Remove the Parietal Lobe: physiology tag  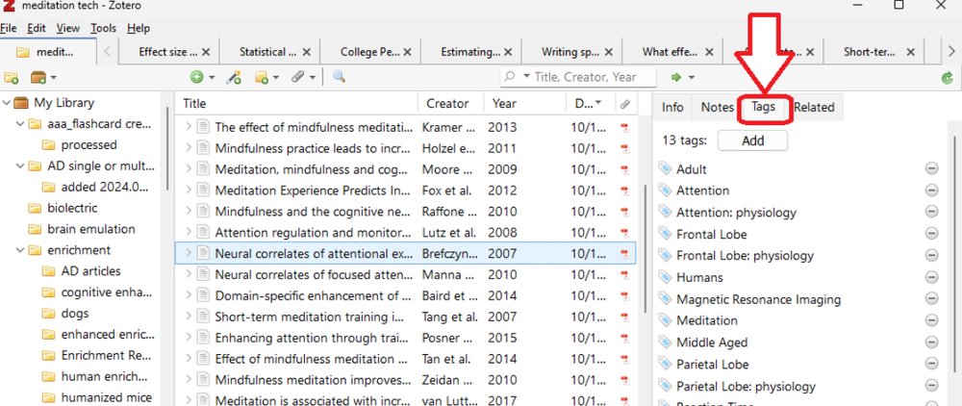coord(931,386)
